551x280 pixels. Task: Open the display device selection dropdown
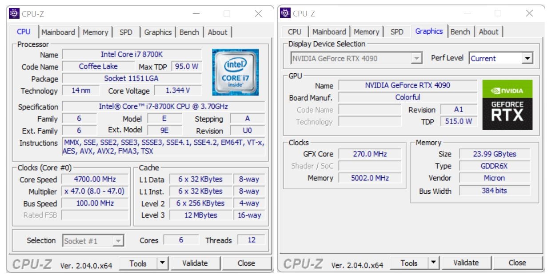pos(356,58)
